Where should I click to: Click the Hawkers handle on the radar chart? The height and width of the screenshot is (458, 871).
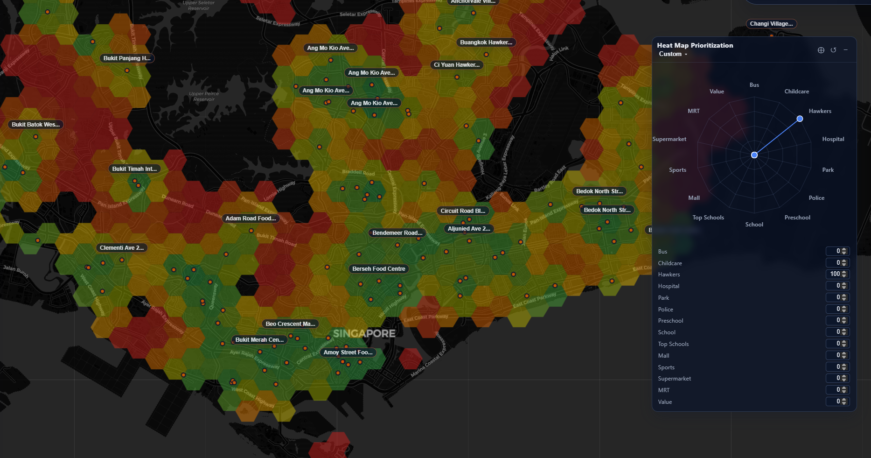[800, 119]
